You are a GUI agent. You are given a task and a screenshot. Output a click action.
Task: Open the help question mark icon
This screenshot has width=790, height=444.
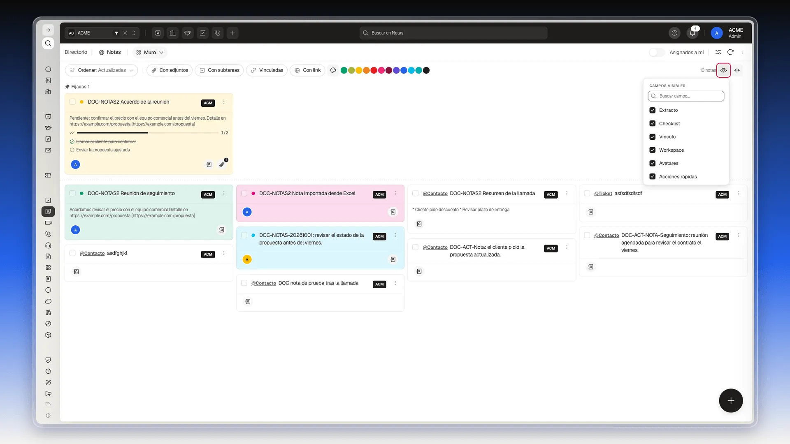pos(674,33)
